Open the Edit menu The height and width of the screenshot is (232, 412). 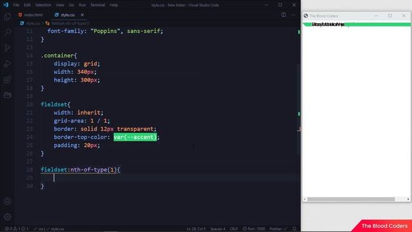[27, 5]
